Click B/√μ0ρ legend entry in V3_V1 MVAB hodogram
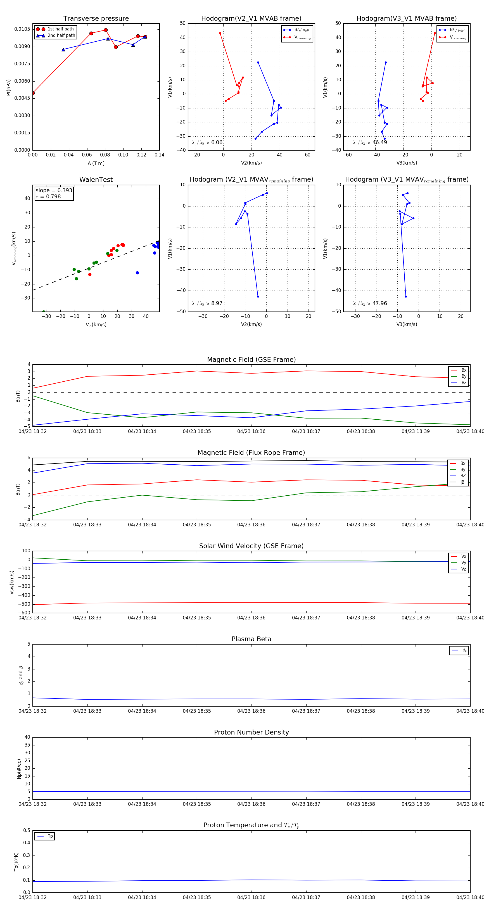Viewport: 503px width, 922px height. (452, 30)
